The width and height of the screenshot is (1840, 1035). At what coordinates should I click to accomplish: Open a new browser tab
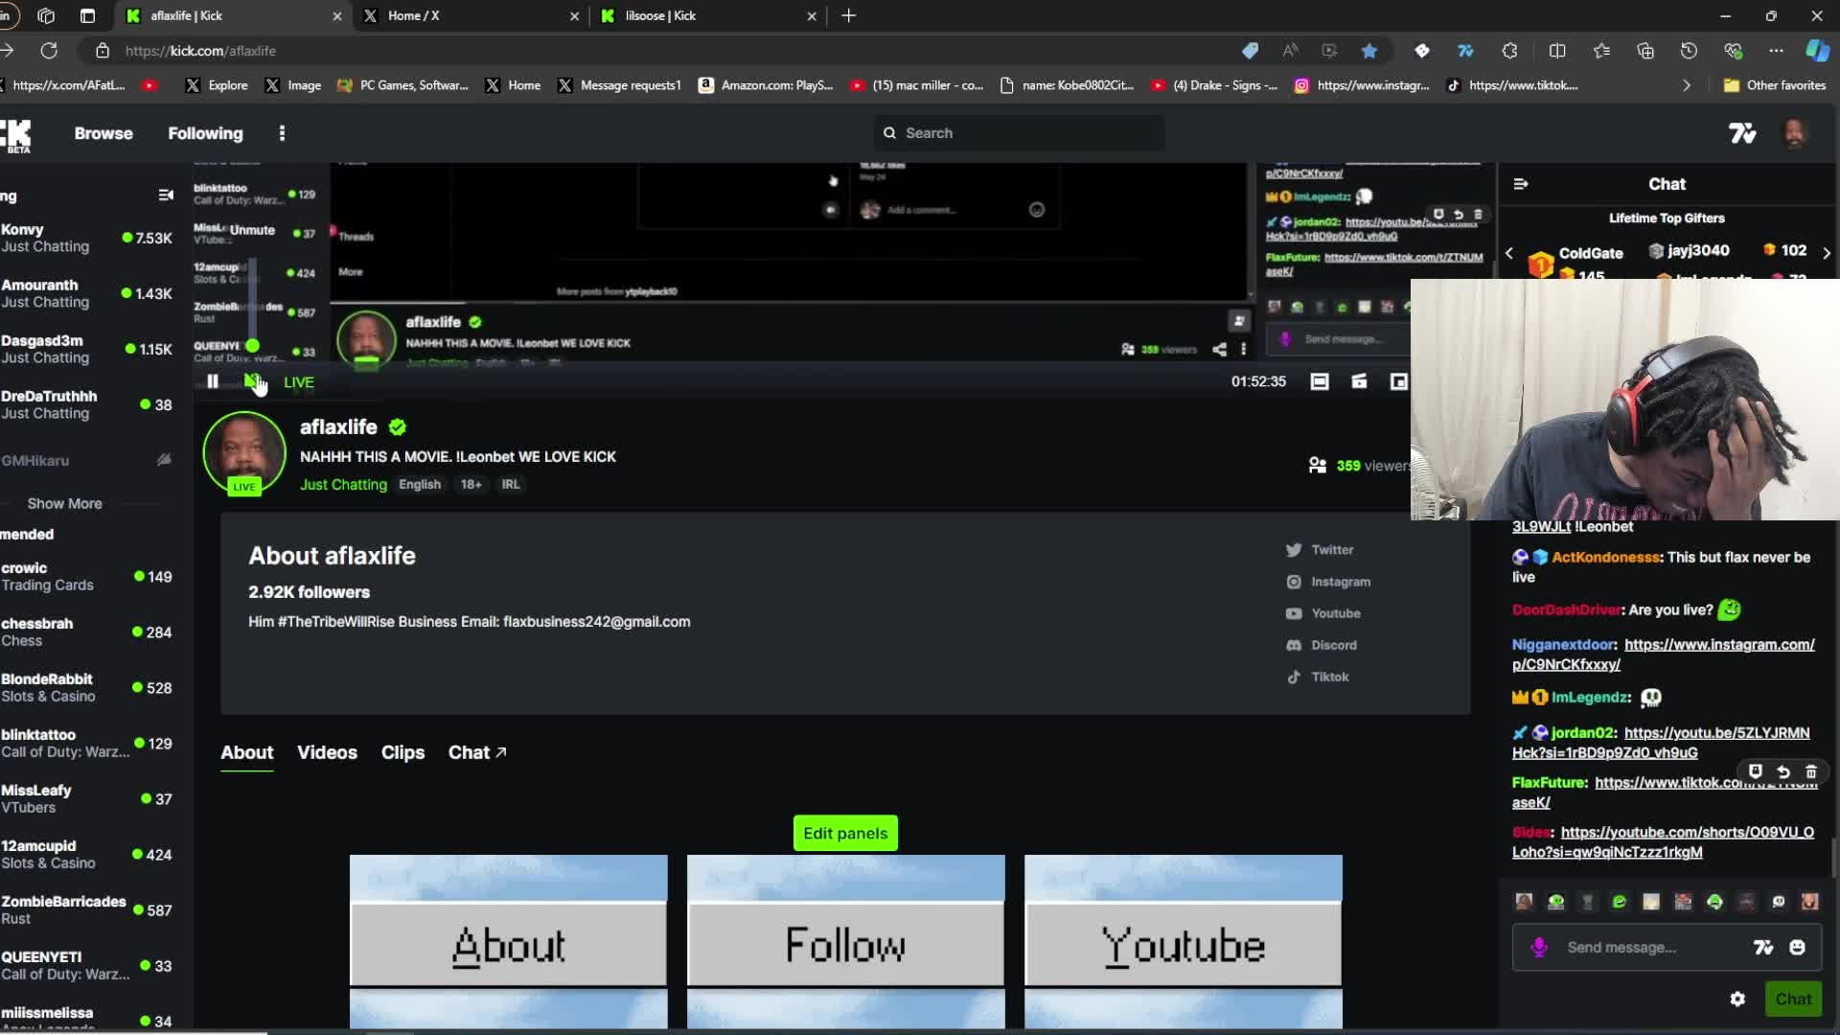click(x=848, y=15)
